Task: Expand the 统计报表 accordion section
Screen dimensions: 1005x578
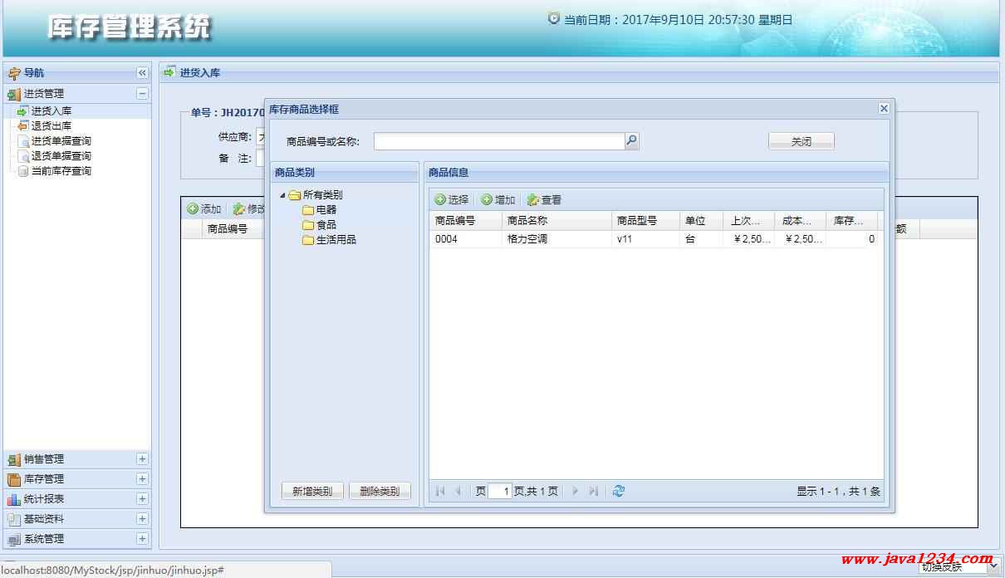Action: coord(142,499)
